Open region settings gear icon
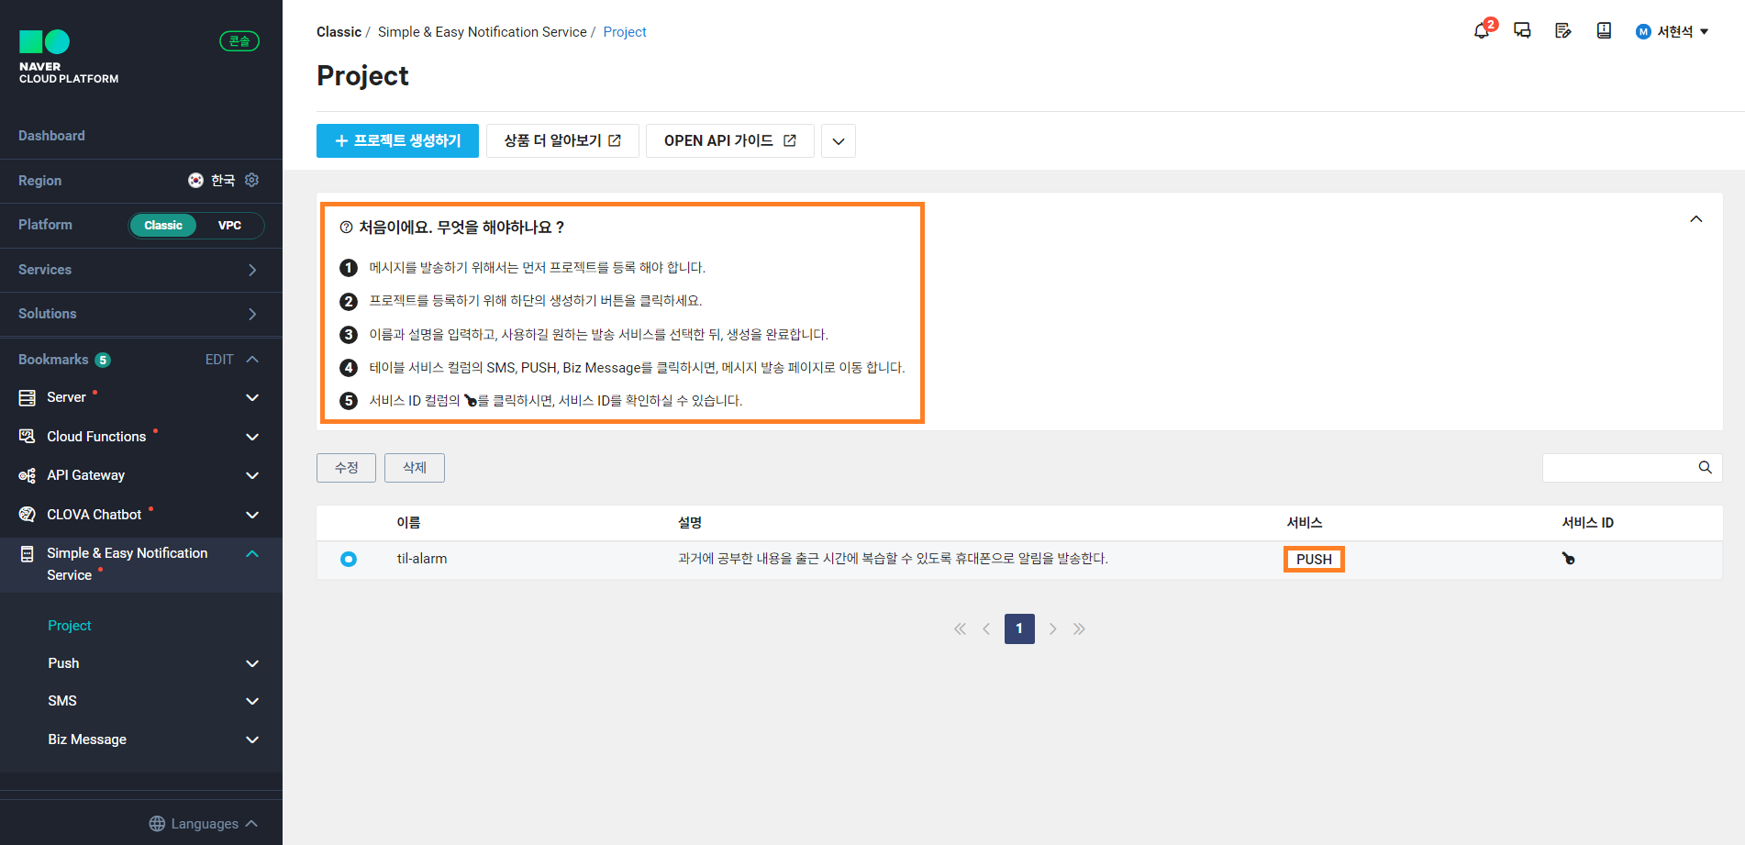 pyautogui.click(x=252, y=180)
